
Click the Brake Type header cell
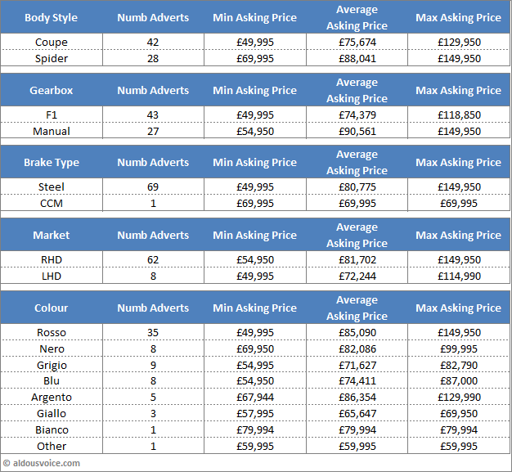52,162
